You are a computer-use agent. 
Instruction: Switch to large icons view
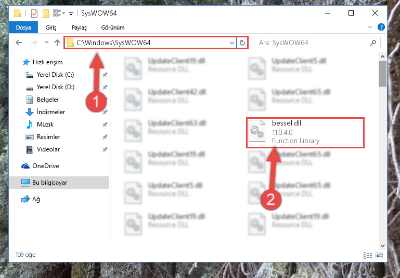[379, 255]
